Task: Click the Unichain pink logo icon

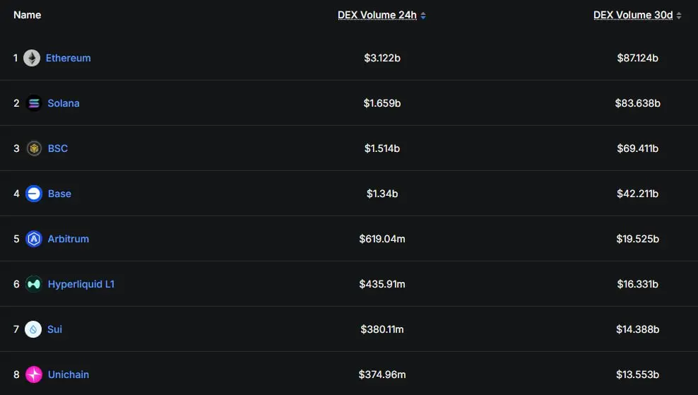Action: pos(34,375)
